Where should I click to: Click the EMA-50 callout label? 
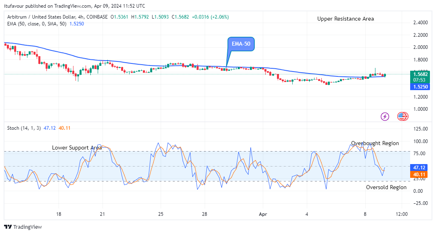241,44
